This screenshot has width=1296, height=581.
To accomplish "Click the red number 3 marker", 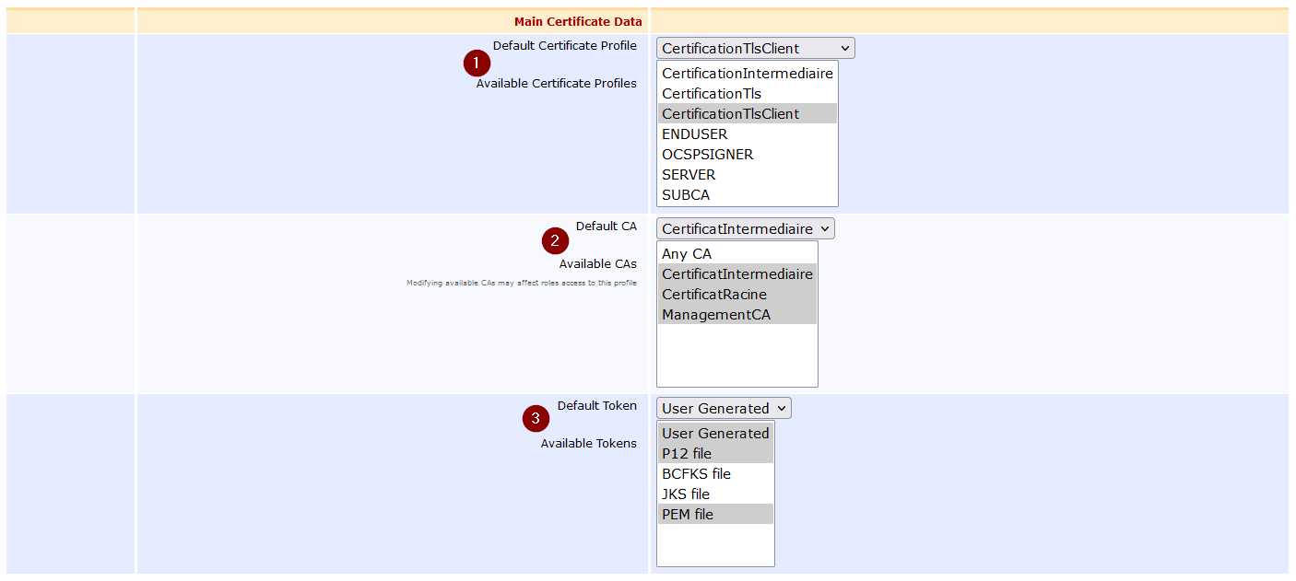I will 536,420.
